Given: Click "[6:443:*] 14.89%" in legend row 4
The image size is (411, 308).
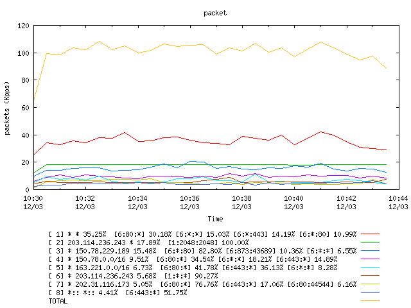Looking at the screenshot, I should [307, 259].
